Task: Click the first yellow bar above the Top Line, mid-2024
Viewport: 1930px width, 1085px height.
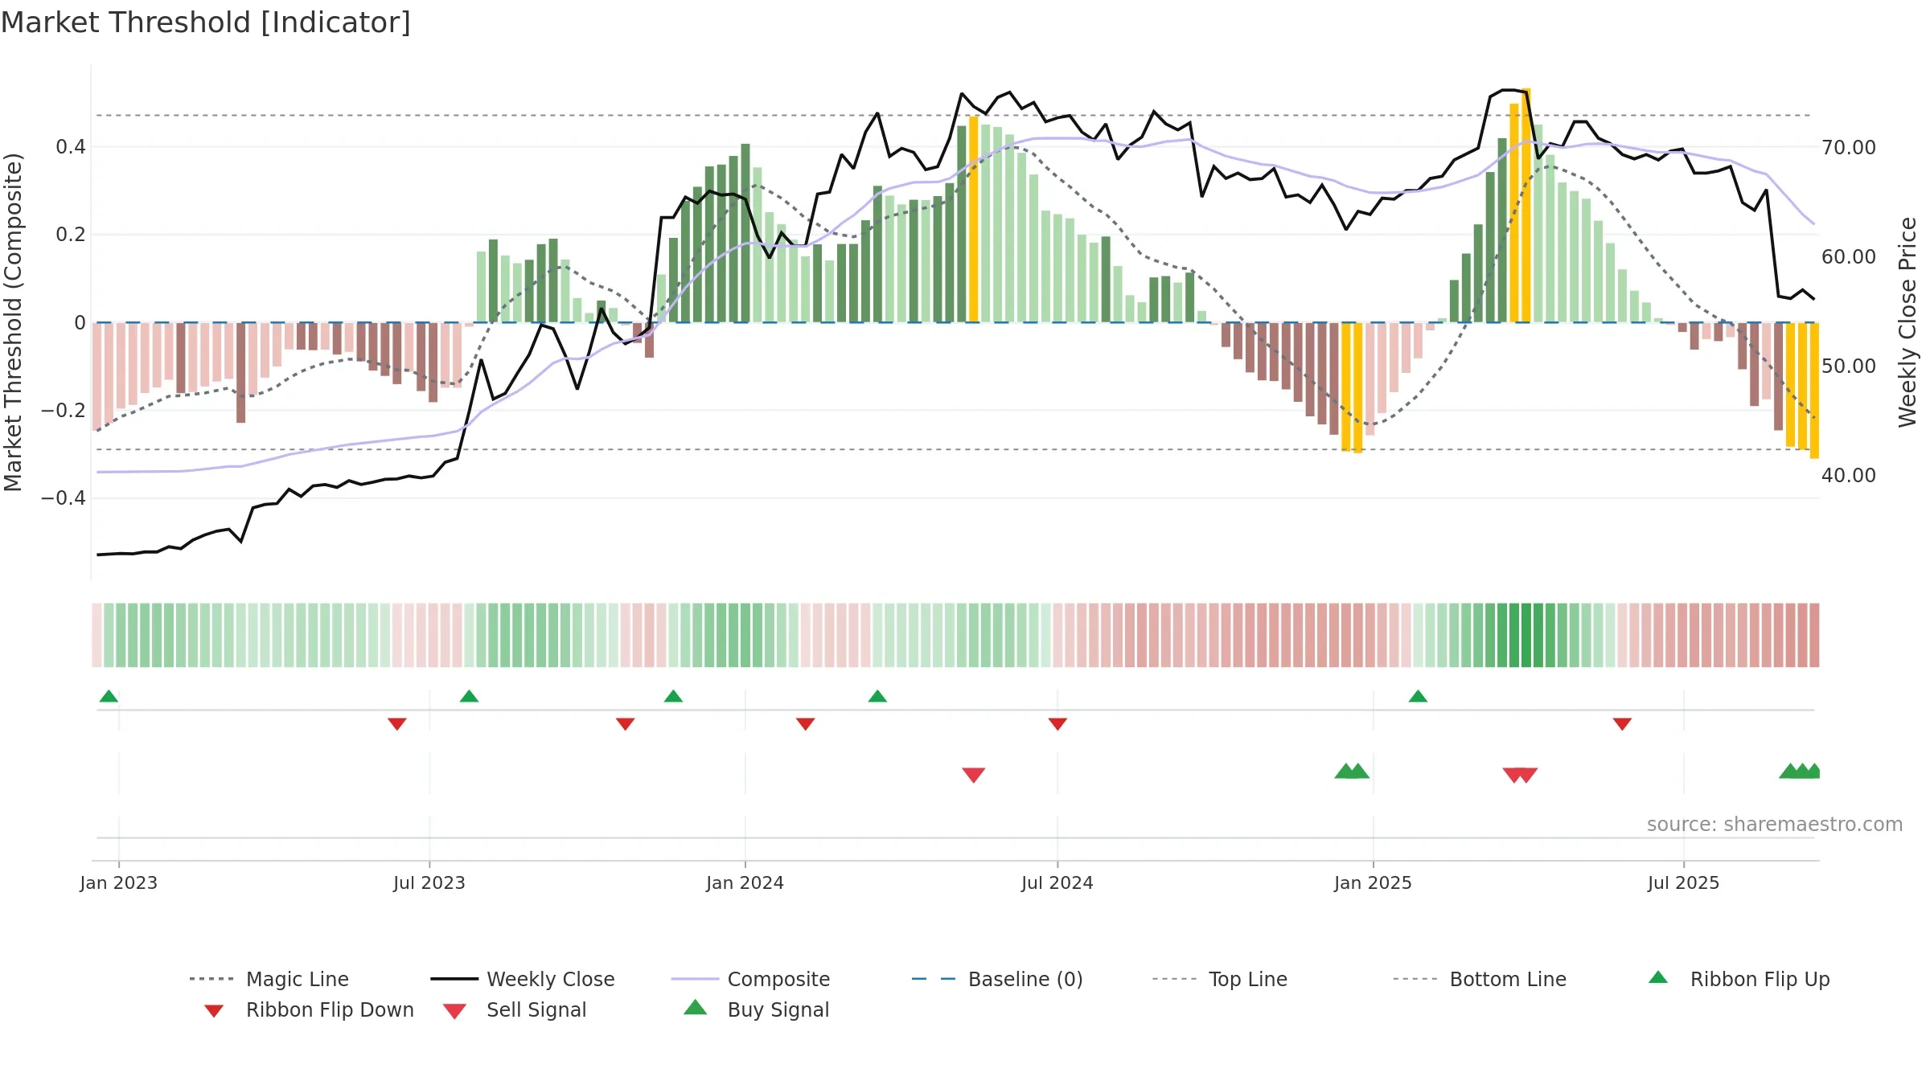Action: click(973, 219)
